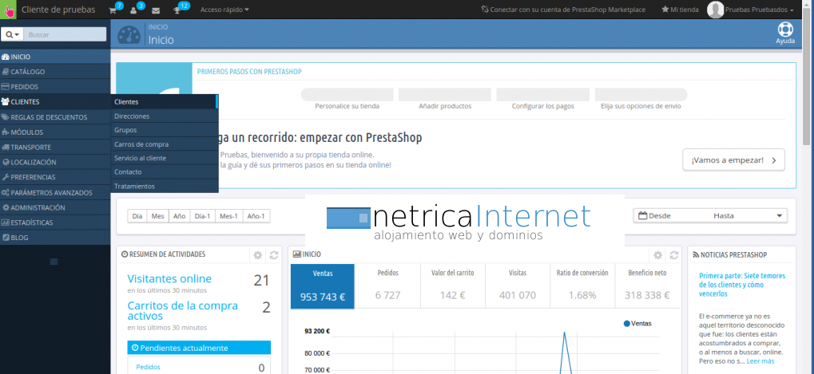Screen dimensions: 814x374
Task: Click the new customers notification icon
Action: click(134, 10)
